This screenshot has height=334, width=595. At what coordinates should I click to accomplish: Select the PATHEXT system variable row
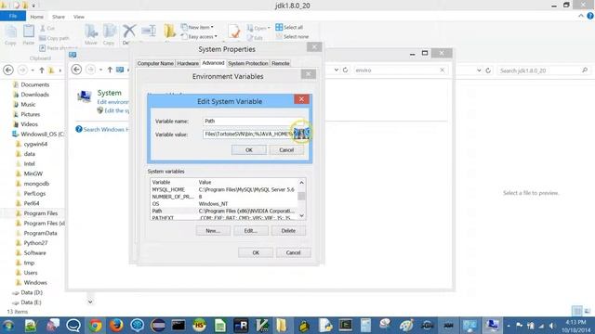[224, 218]
